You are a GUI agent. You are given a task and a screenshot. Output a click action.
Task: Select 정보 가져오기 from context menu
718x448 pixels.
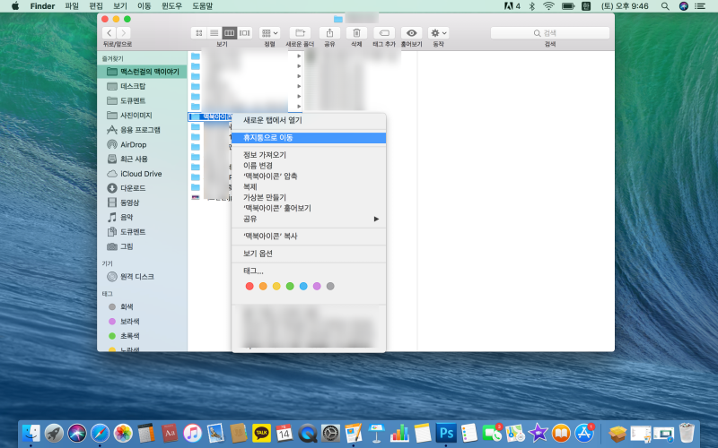click(265, 155)
